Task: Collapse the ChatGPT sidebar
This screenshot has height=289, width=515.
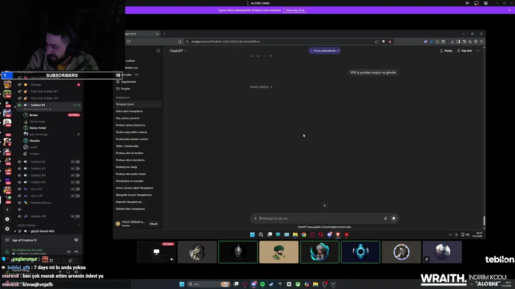Action: [158, 51]
